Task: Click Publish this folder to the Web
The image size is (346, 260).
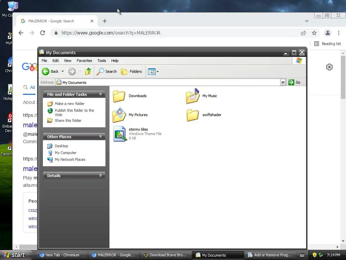Action: pyautogui.click(x=74, y=112)
